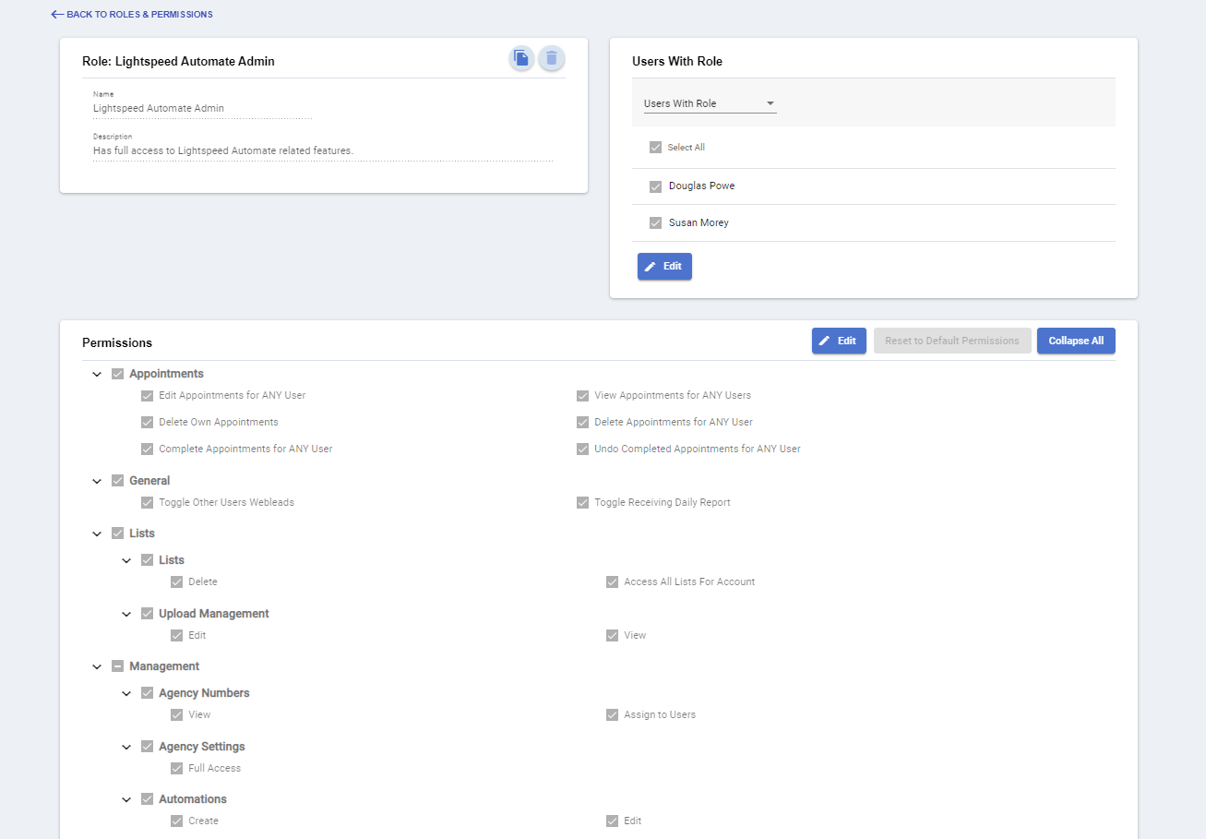This screenshot has width=1206, height=839.
Task: Click the delete role trash icon
Action: click(x=552, y=59)
